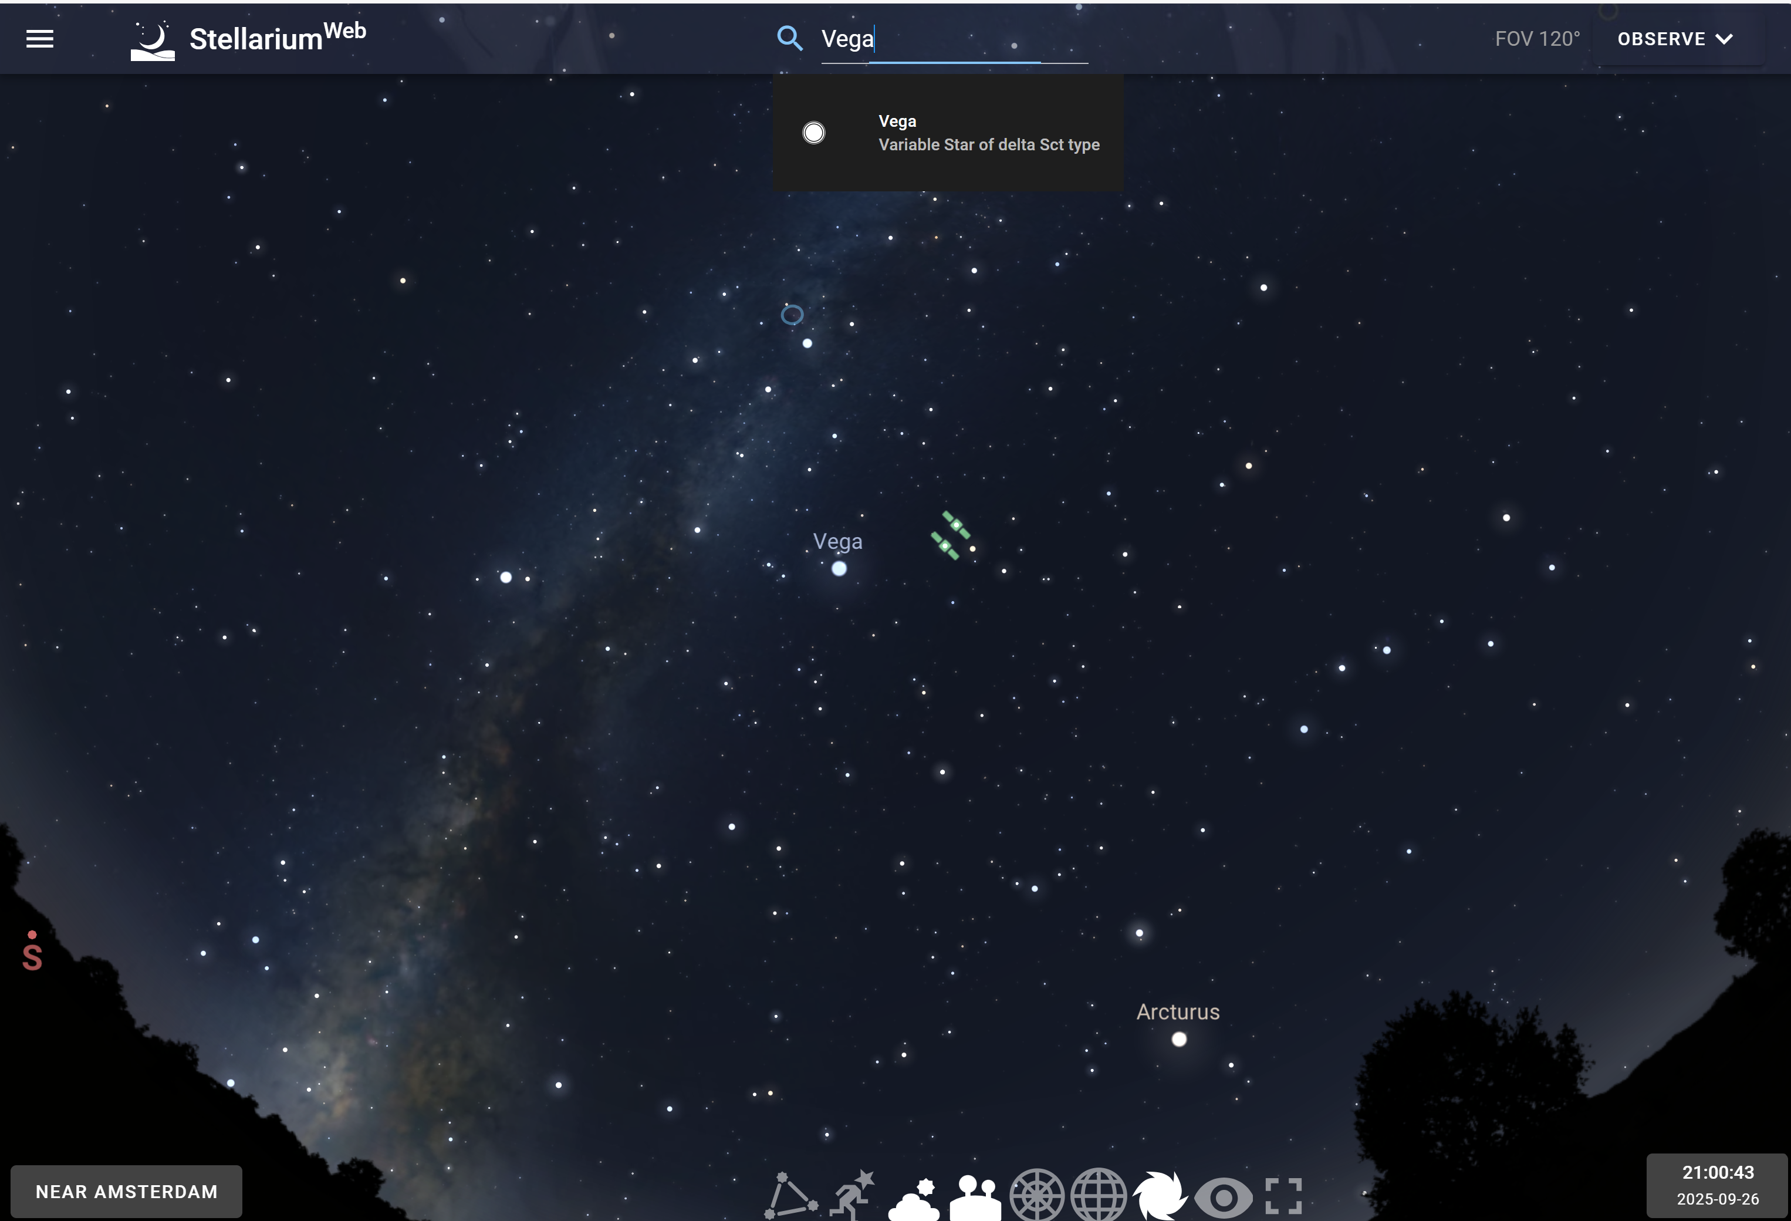The height and width of the screenshot is (1221, 1791).
Task: Toggle landscape visibility
Action: (975, 1198)
